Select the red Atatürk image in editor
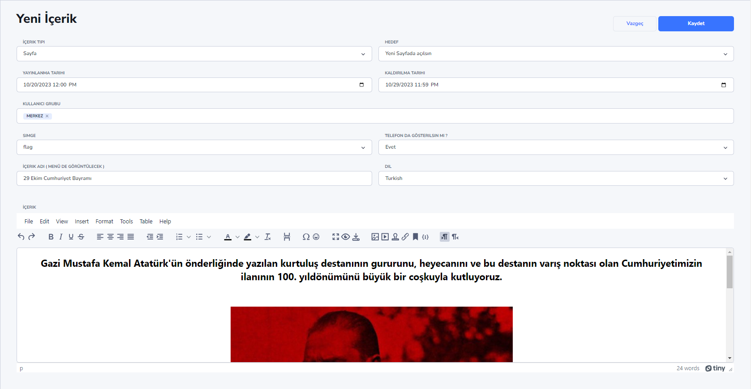 pyautogui.click(x=372, y=334)
